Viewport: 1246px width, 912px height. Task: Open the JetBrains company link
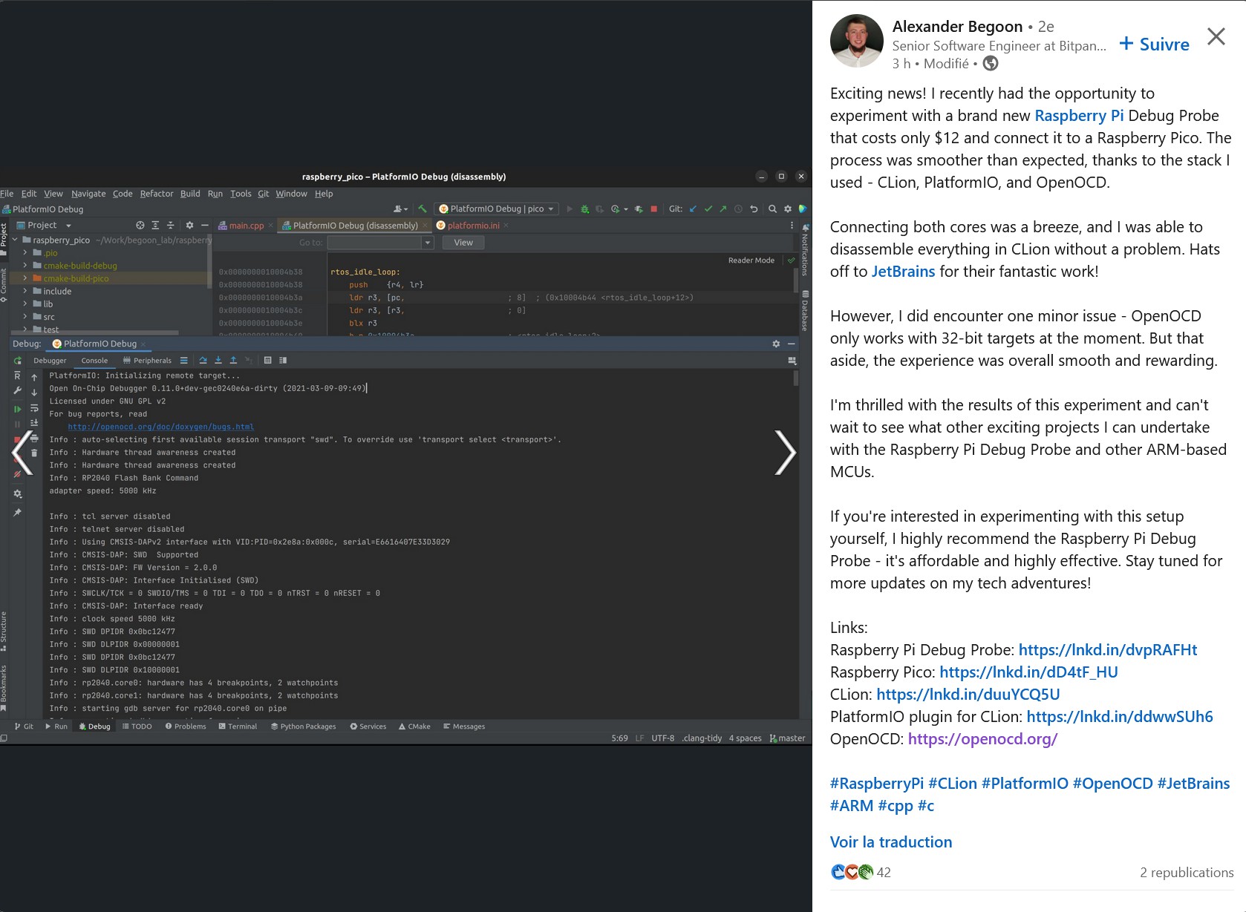click(x=903, y=272)
